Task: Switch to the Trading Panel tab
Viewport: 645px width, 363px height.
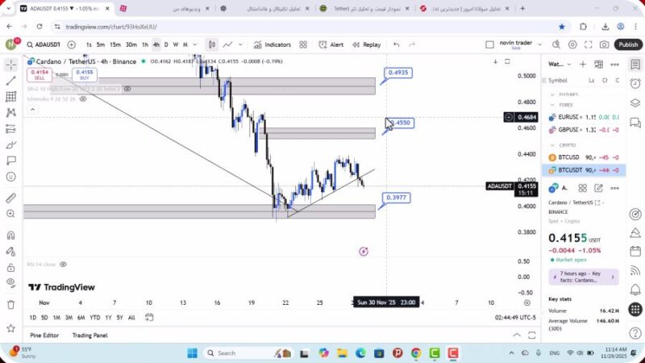Action: tap(89, 335)
